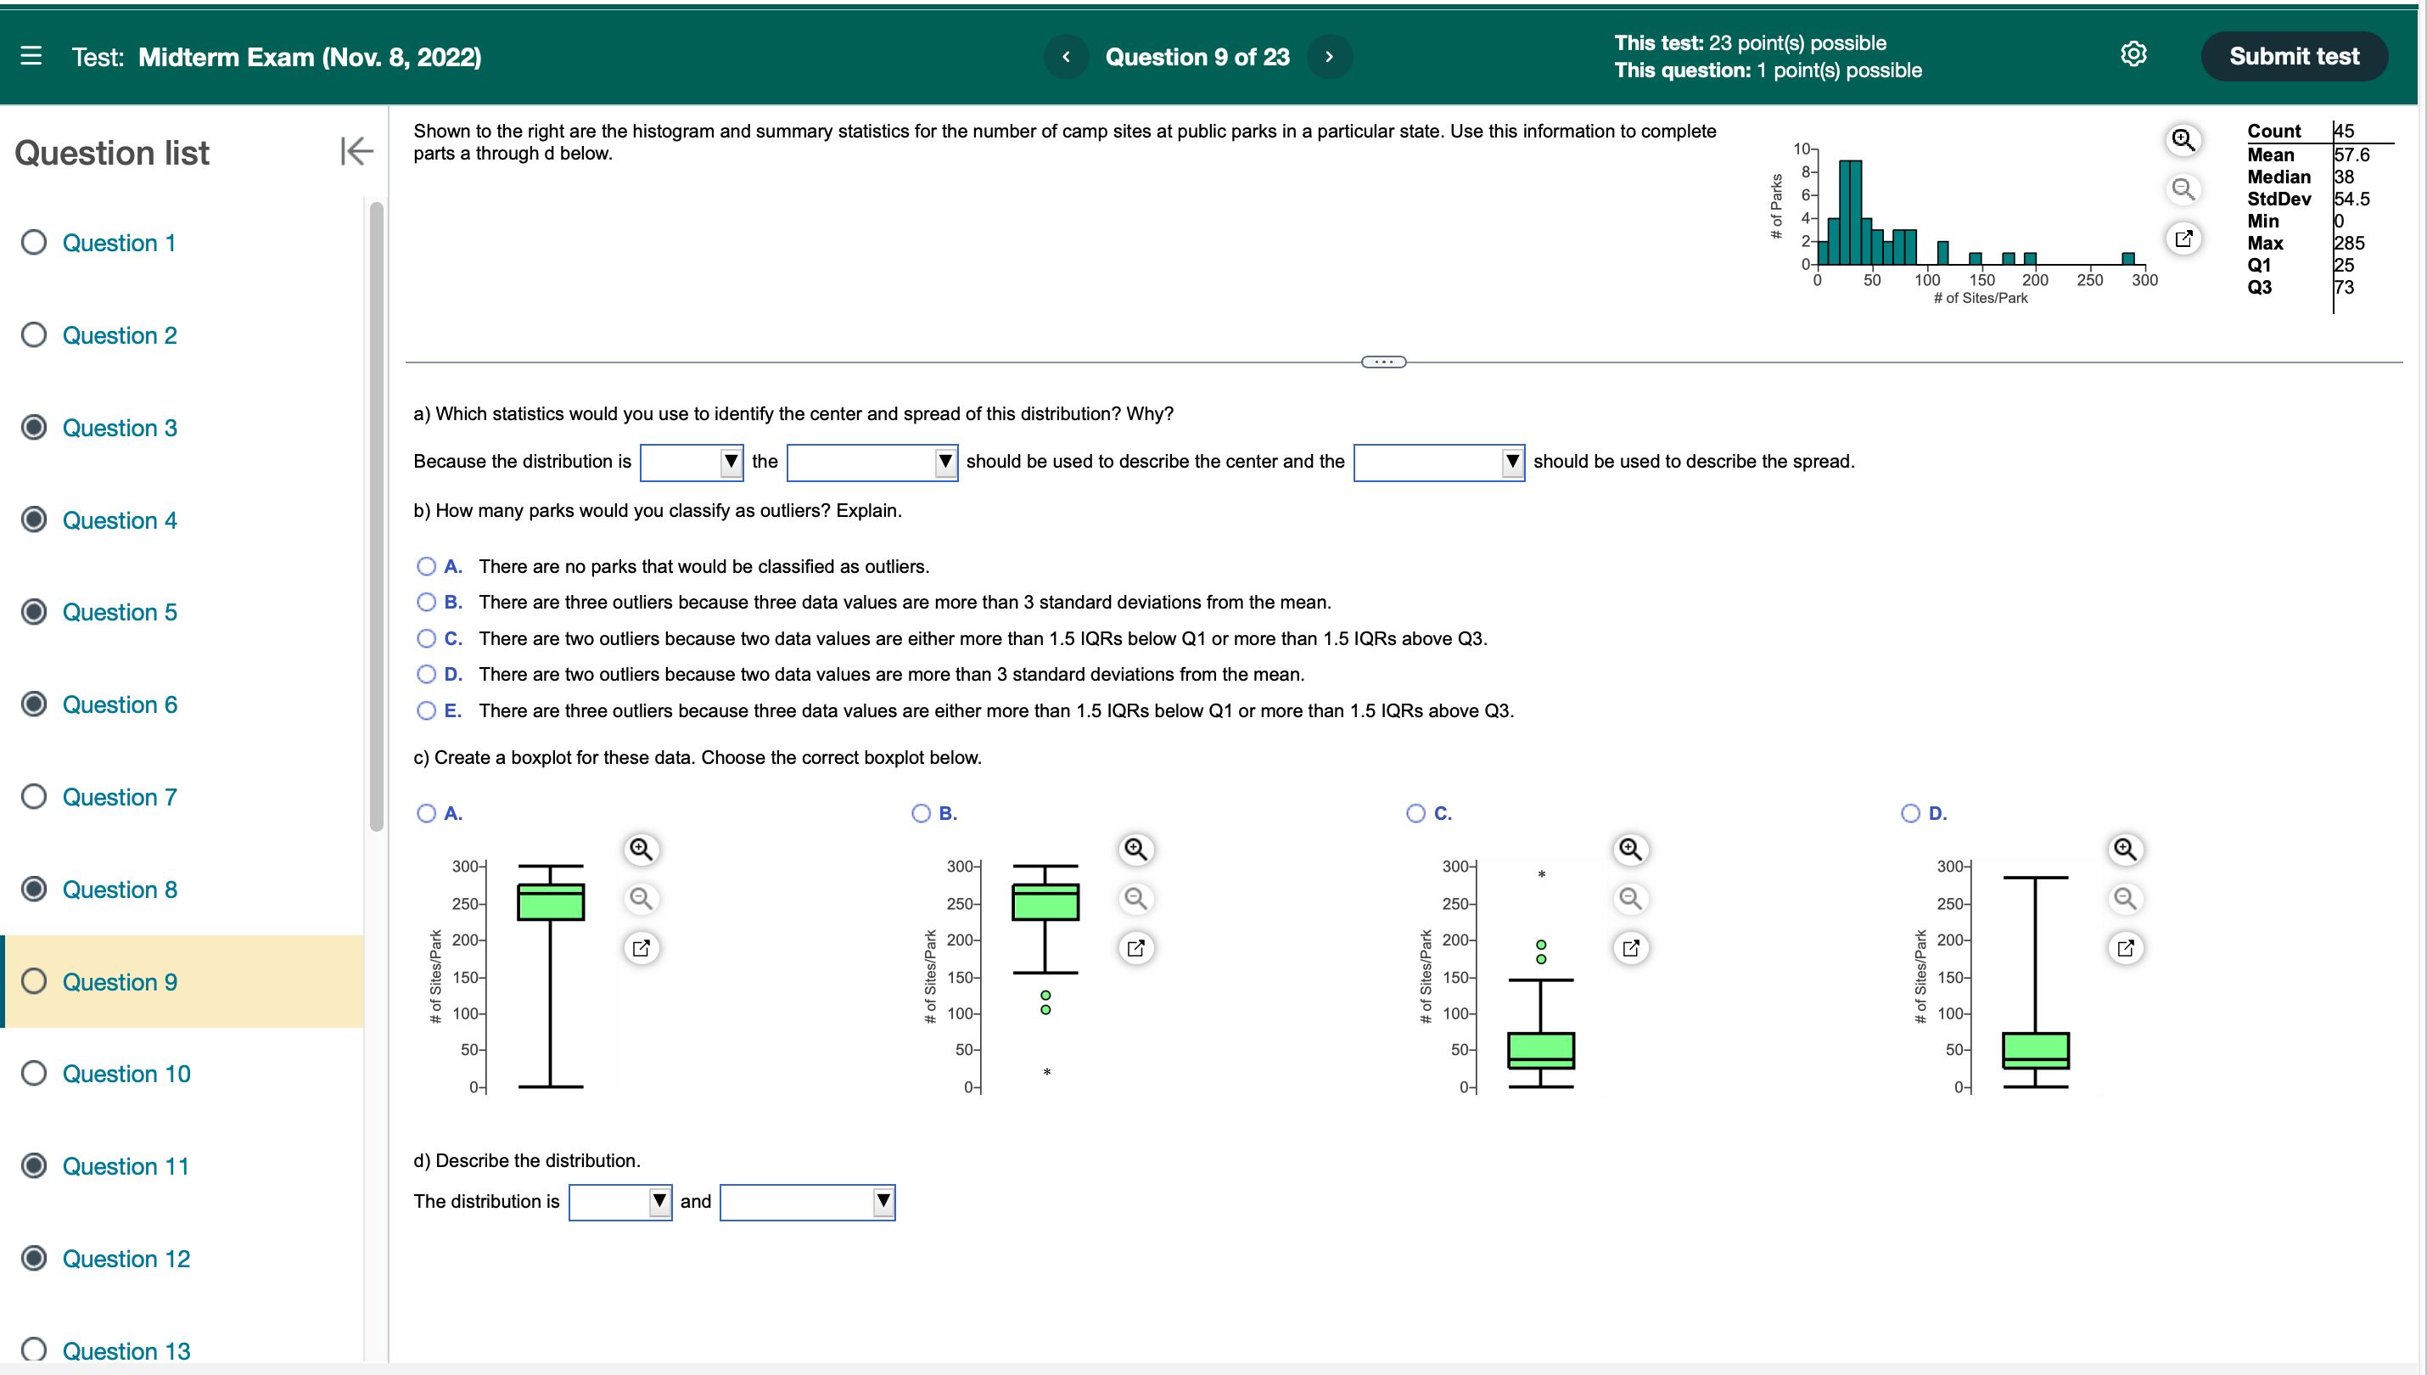Open histogram in new window

[2183, 238]
